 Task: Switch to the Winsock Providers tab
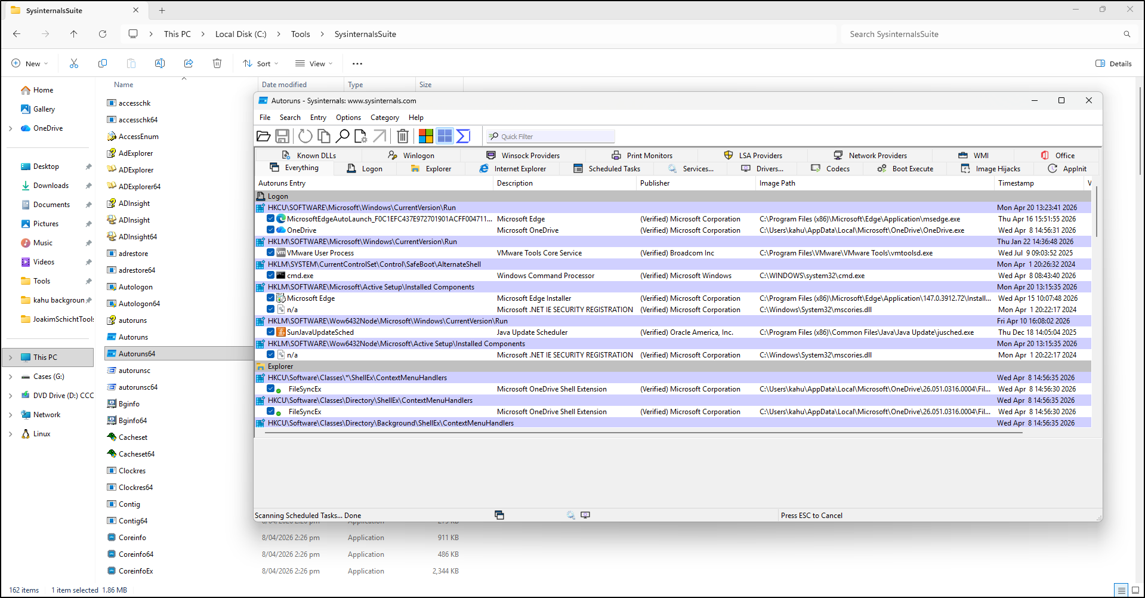(524, 155)
